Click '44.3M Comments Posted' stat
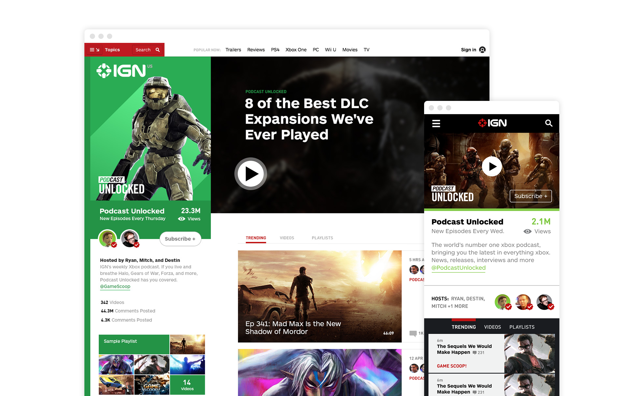636x396 pixels. [x=128, y=311]
